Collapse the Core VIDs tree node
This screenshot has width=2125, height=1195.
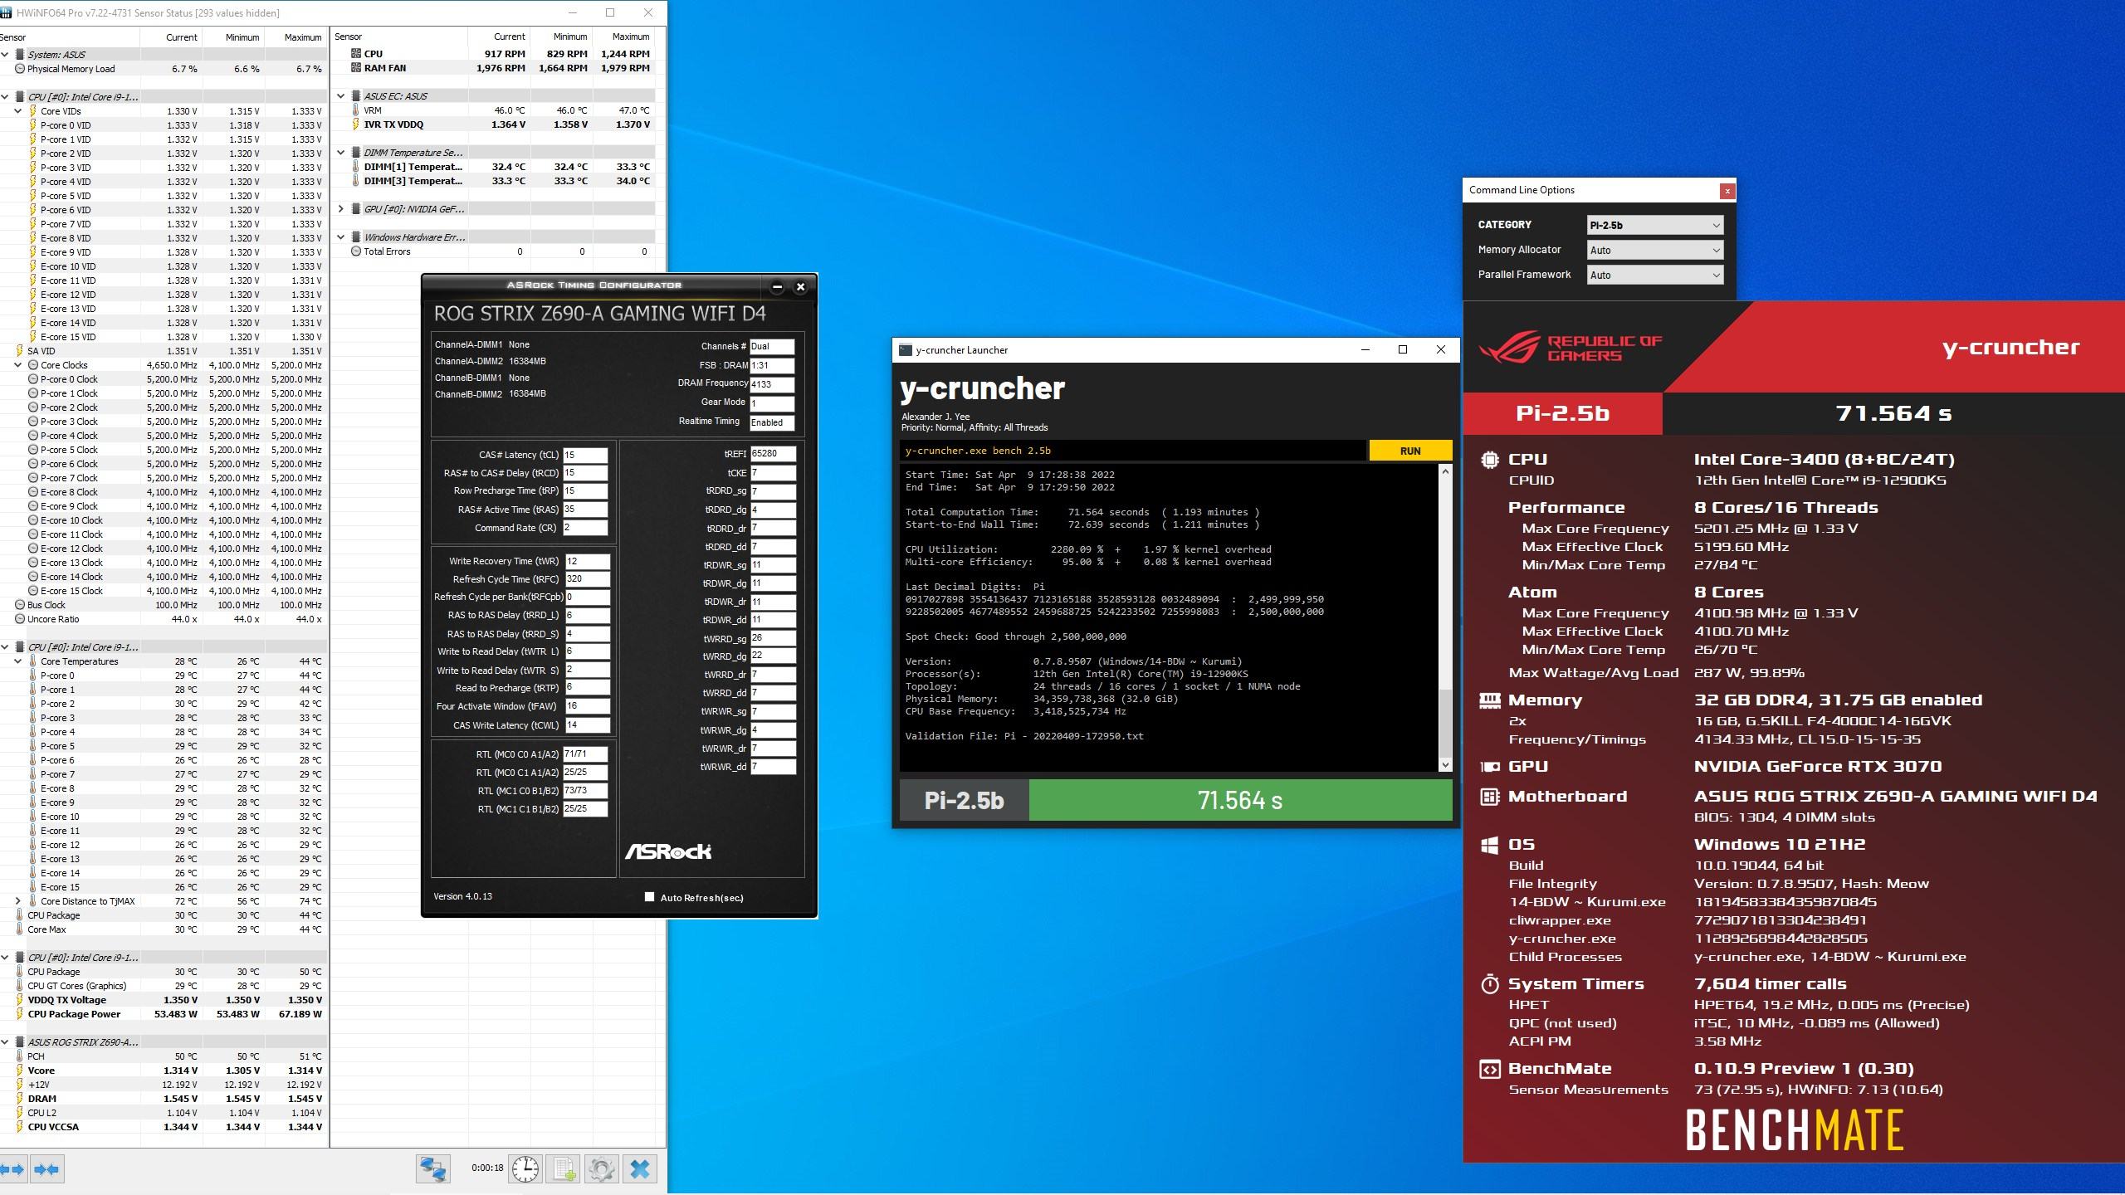18,111
